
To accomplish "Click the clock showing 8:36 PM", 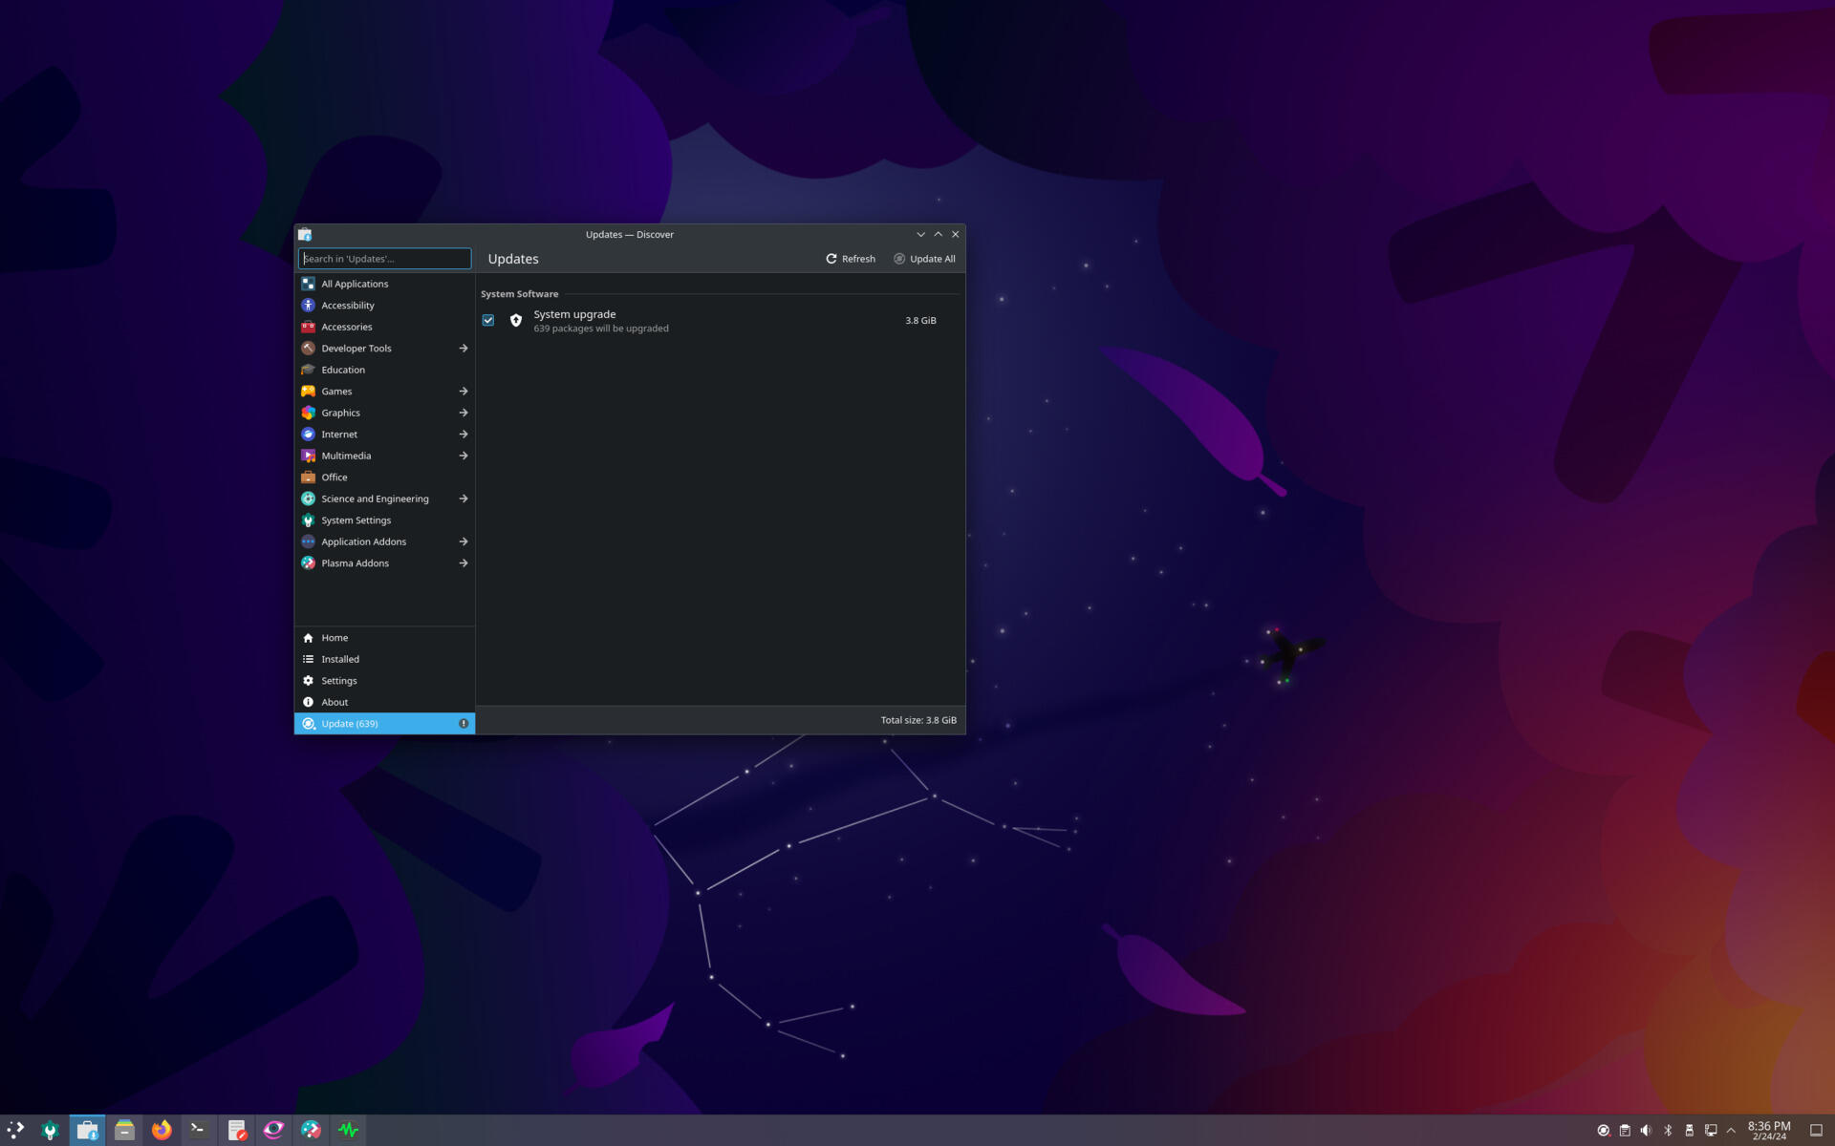I will 1769,1131.
